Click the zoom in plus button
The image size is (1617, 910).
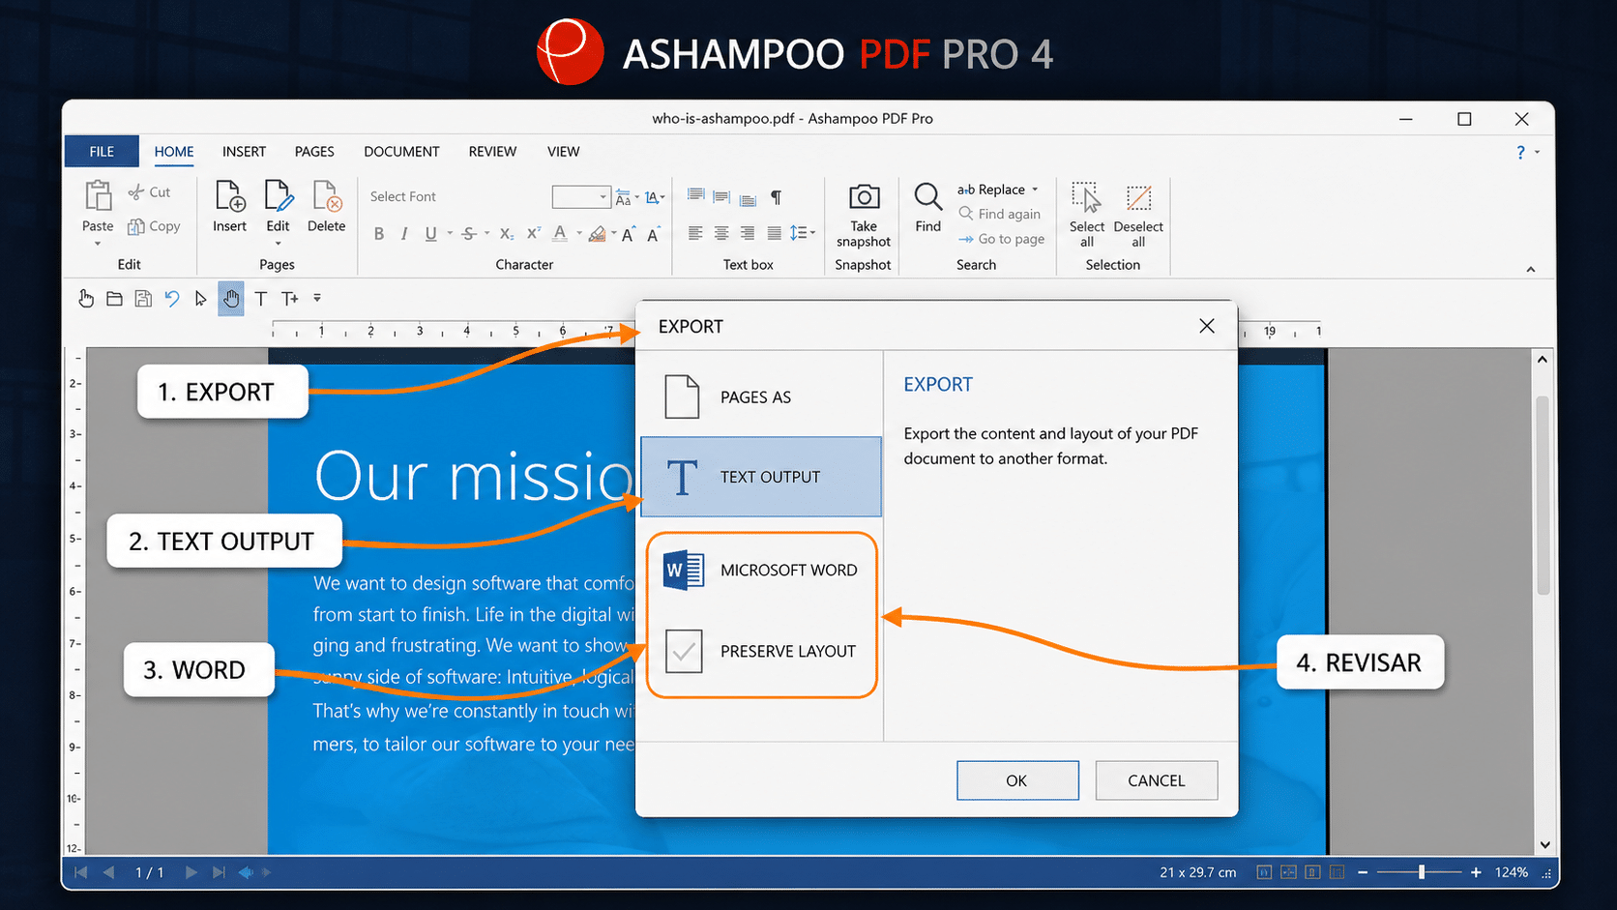tap(1476, 872)
